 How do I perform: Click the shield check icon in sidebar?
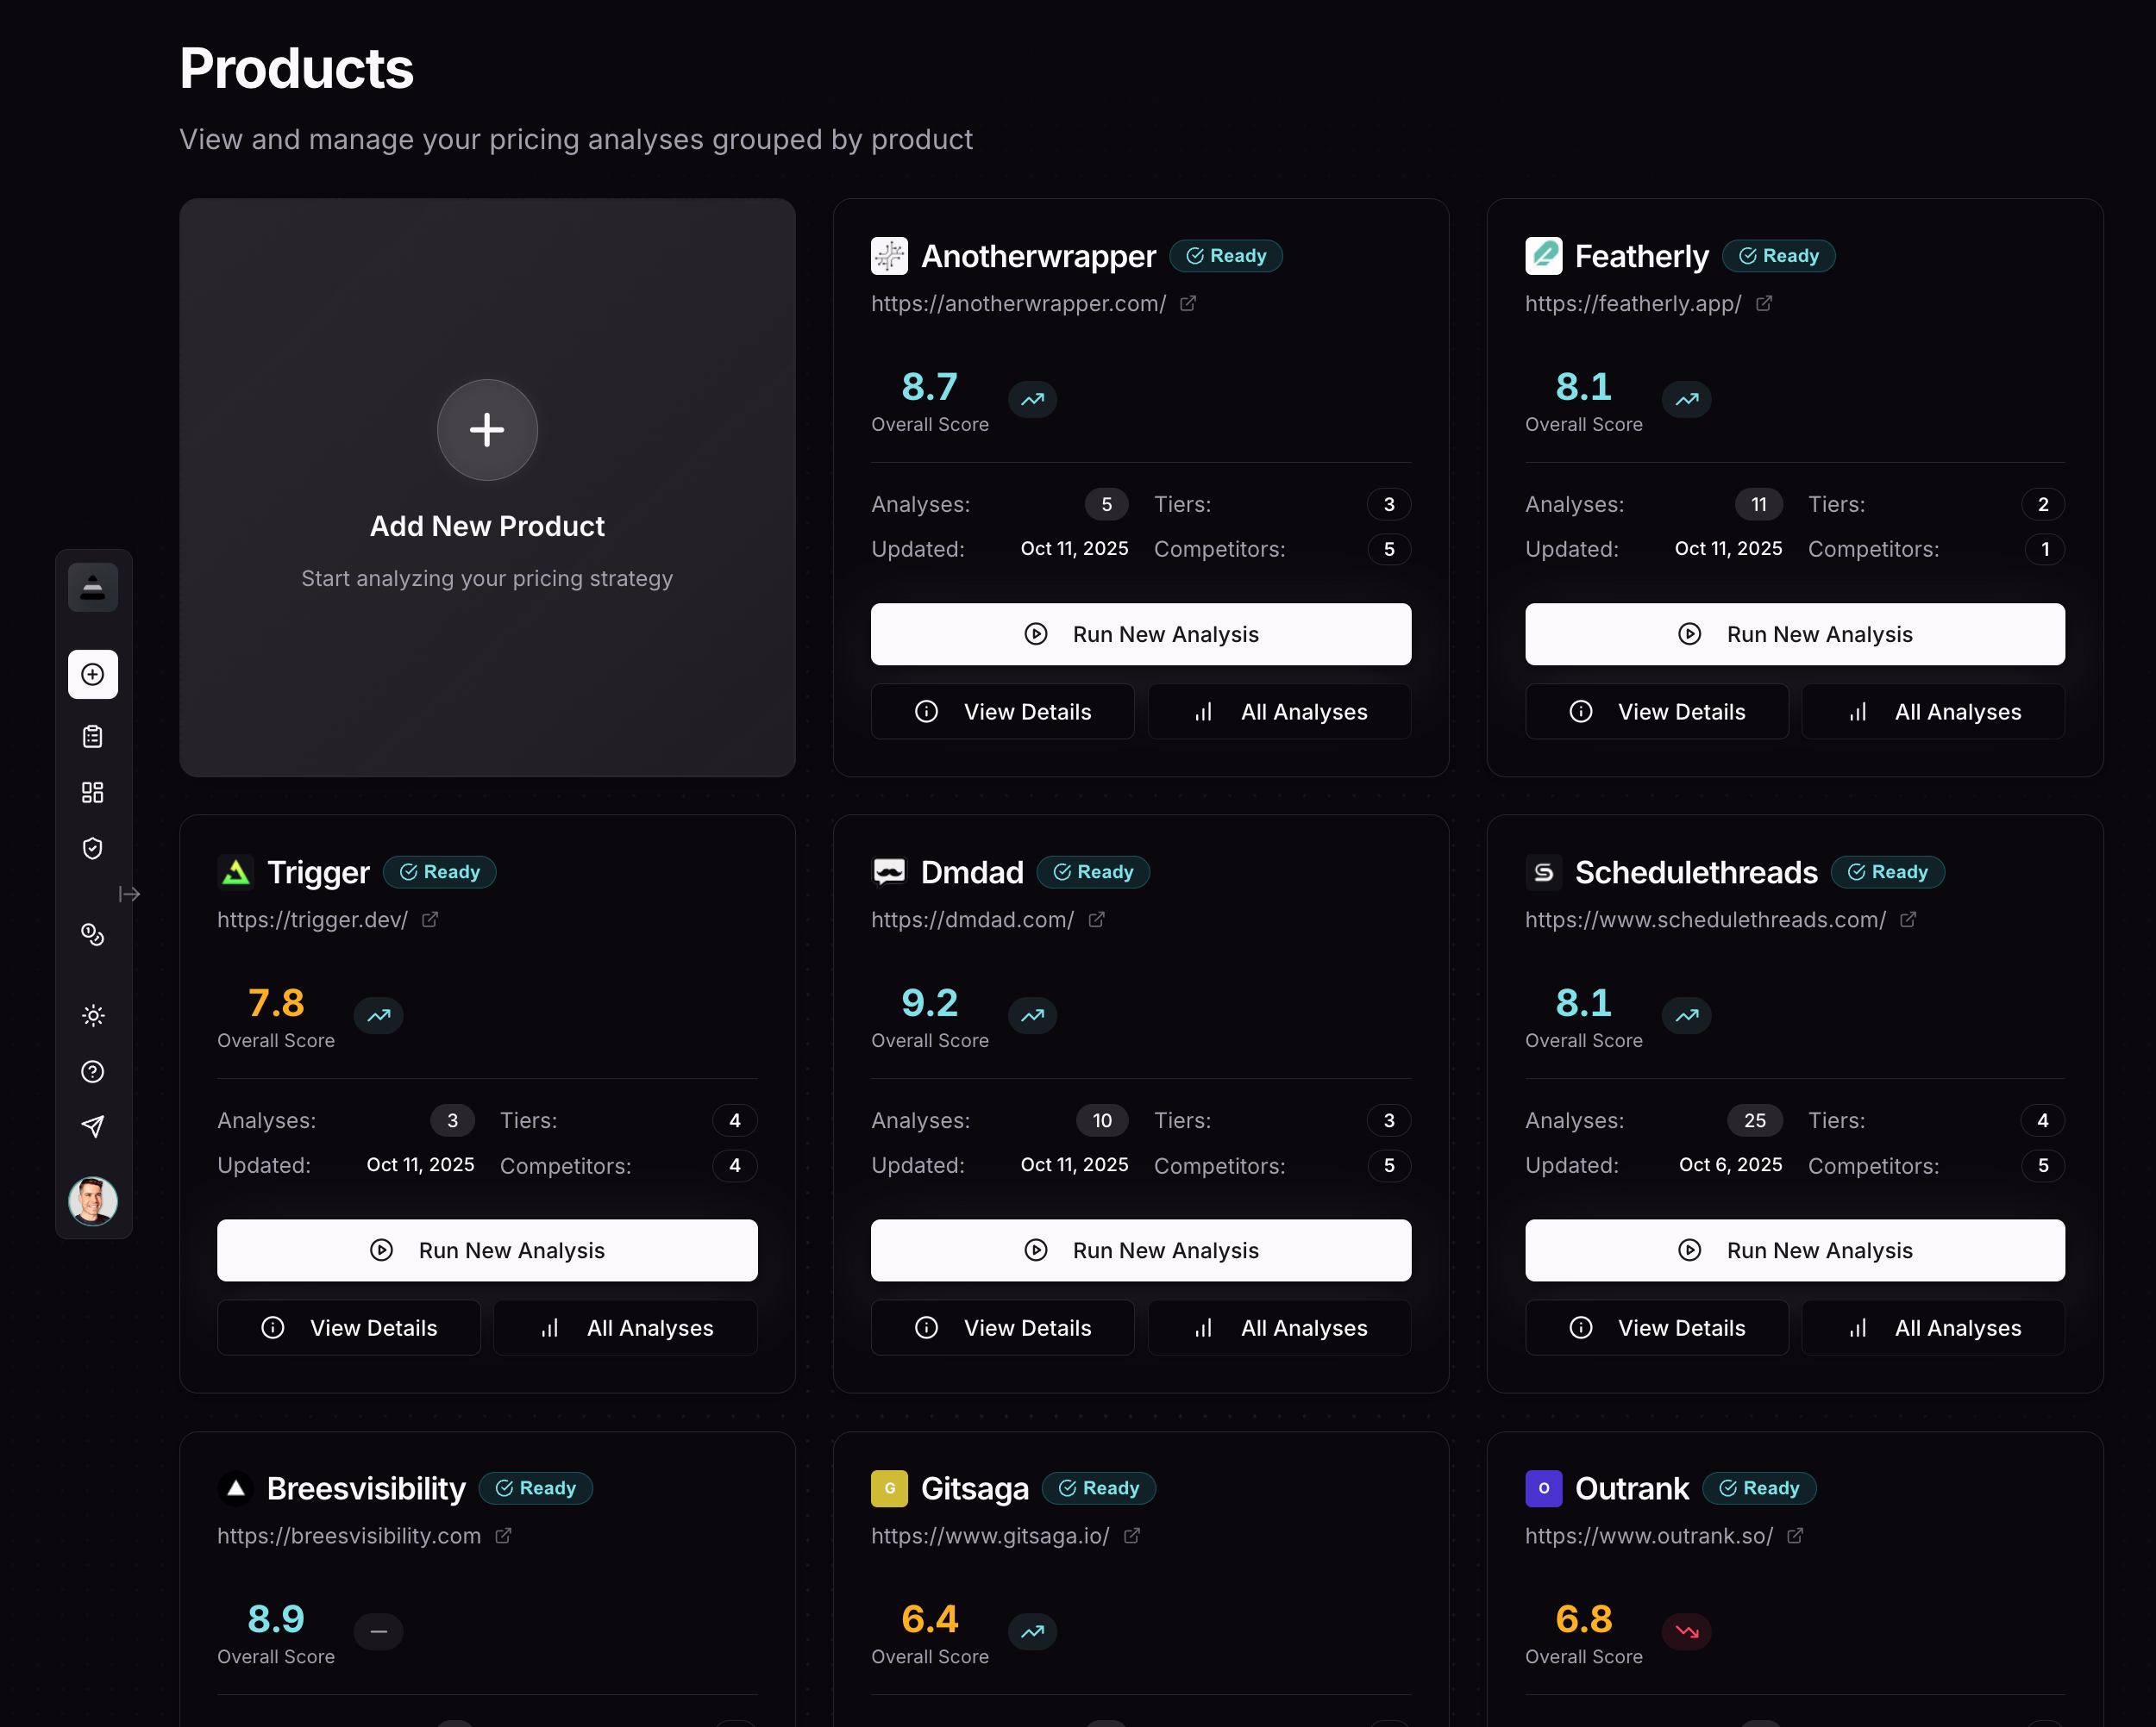(x=92, y=849)
